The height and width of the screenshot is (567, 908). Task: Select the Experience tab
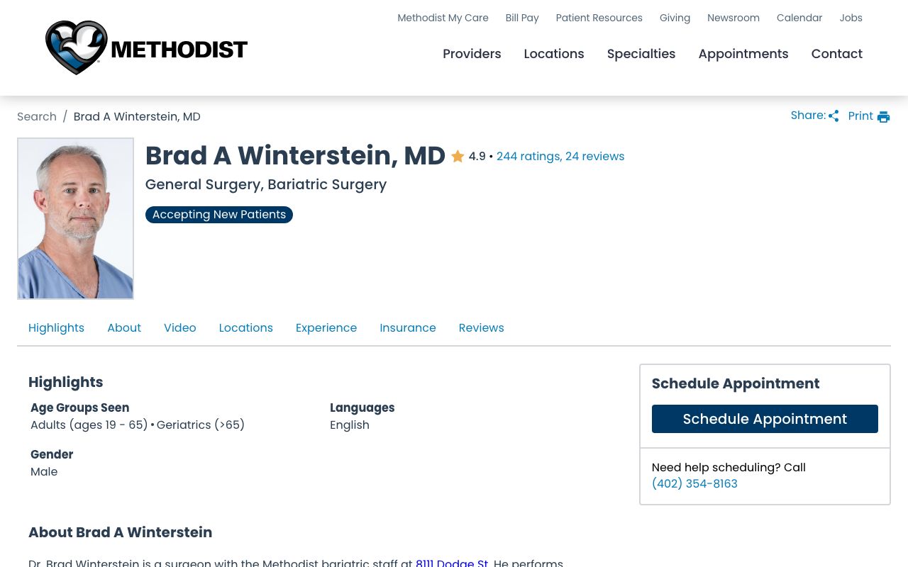[x=326, y=327]
